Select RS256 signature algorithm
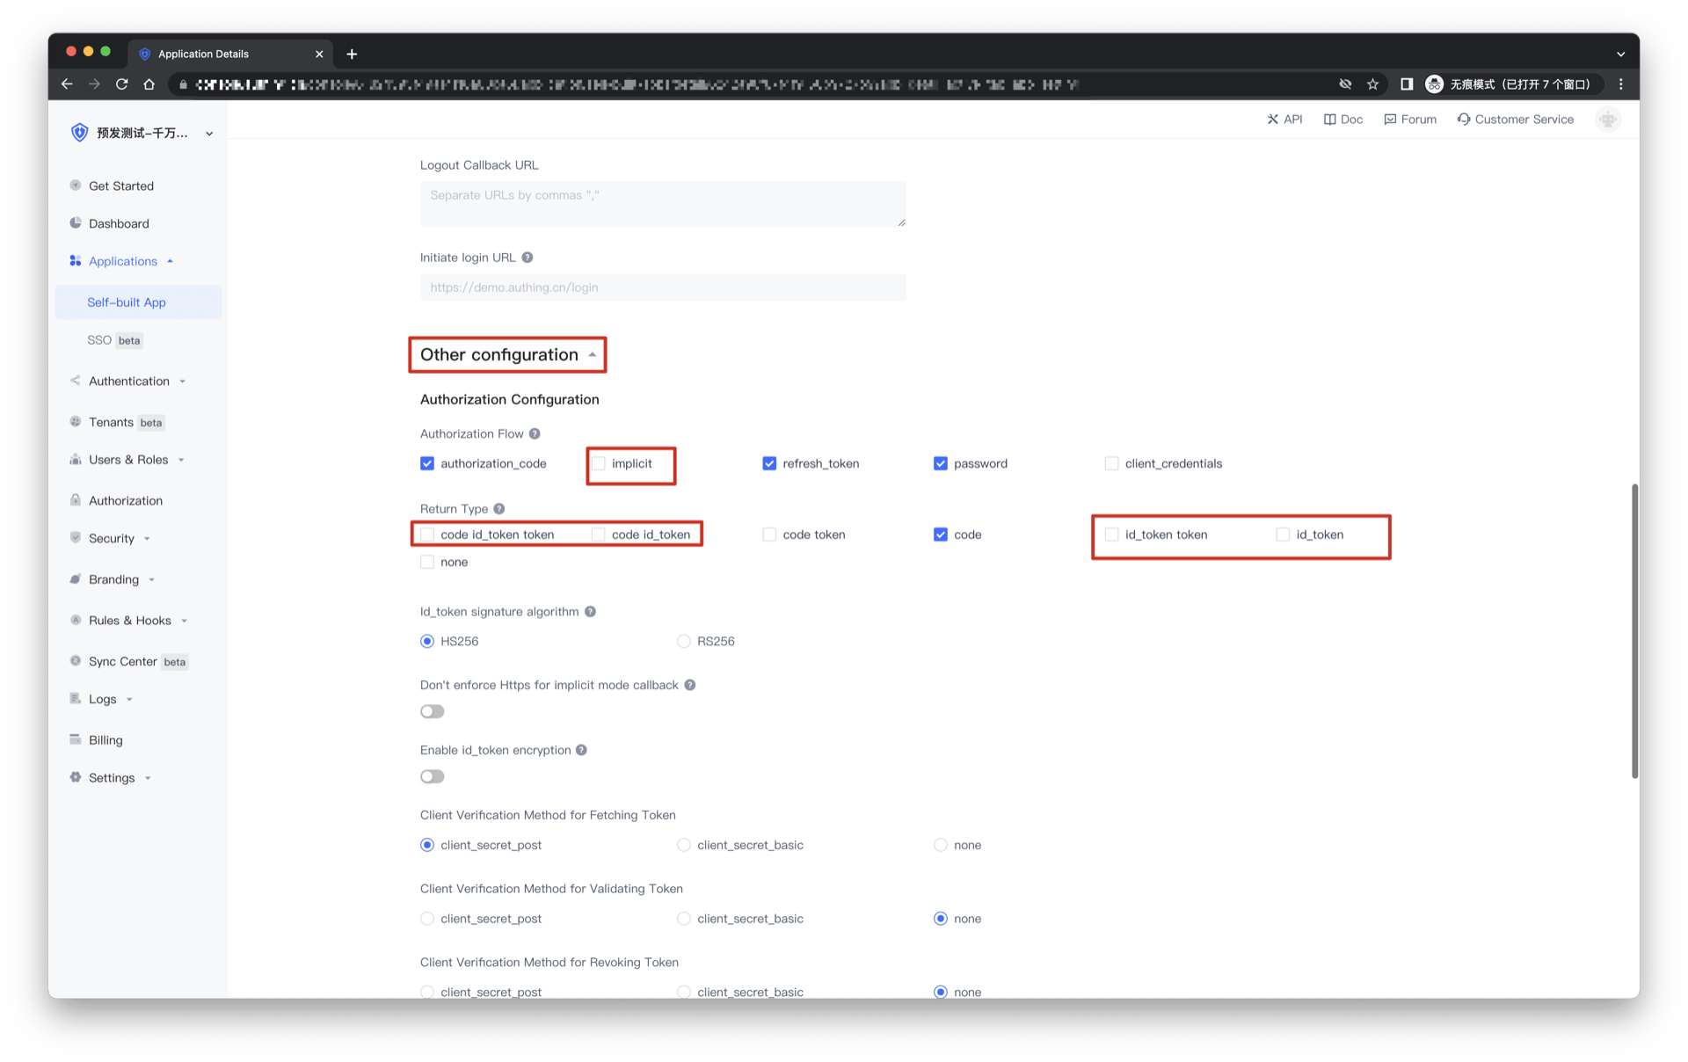This screenshot has height=1062, width=1688. pyautogui.click(x=684, y=642)
